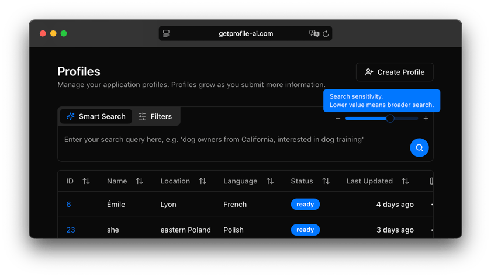Open the row actions menu for she

click(x=432, y=230)
